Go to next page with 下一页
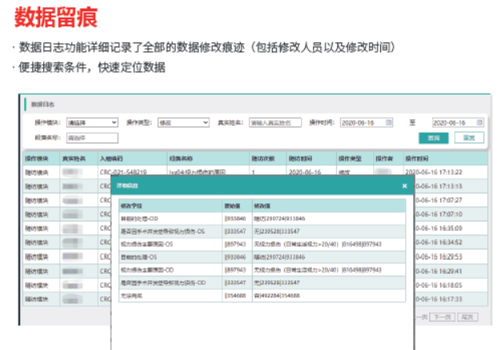The width and height of the screenshot is (499, 350). click(442, 317)
